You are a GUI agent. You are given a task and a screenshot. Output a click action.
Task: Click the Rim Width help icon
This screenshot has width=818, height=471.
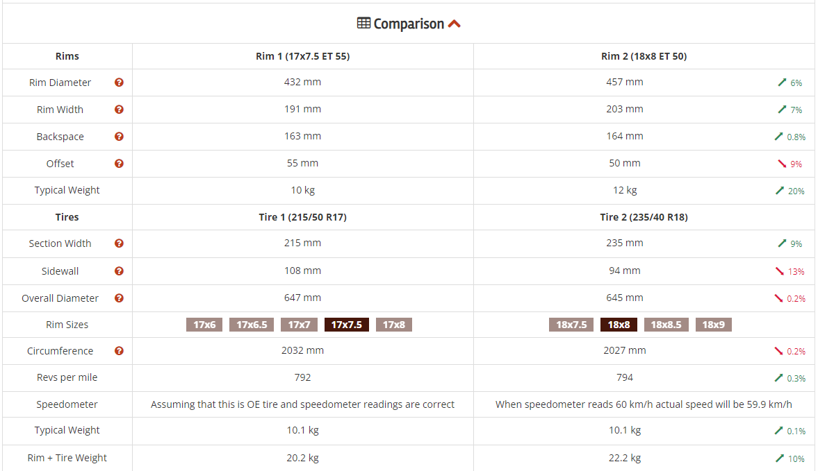(119, 110)
